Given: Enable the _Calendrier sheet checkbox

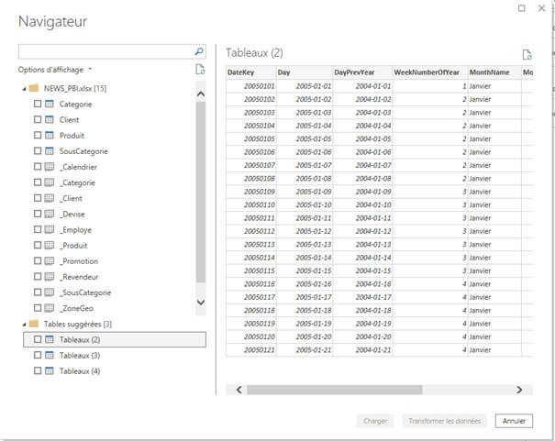Looking at the screenshot, I should click(38, 167).
